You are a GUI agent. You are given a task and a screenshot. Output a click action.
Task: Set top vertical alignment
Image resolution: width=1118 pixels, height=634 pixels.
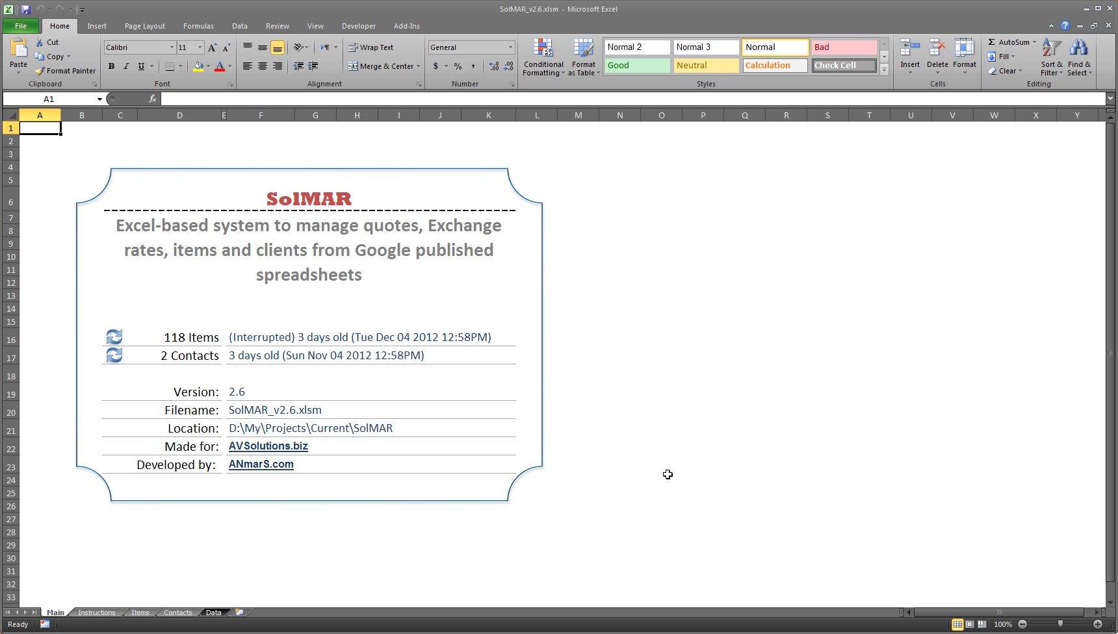click(x=248, y=47)
